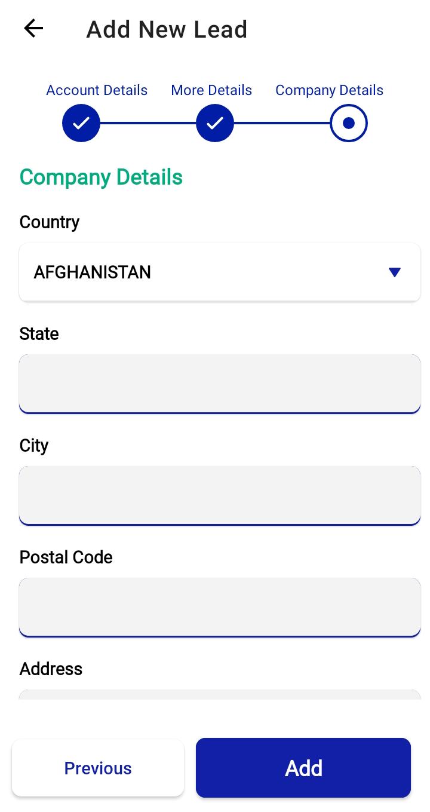The height and width of the screenshot is (812, 430).
Task: Switch to the More Details step label
Action: 211,90
